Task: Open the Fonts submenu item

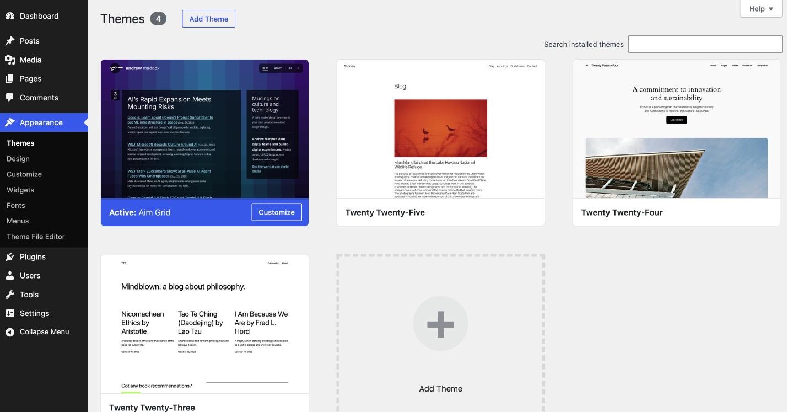Action: 16,205
